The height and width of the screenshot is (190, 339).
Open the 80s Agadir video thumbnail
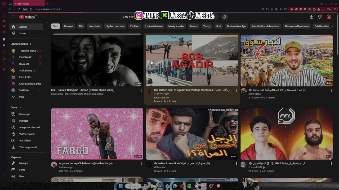point(192,60)
